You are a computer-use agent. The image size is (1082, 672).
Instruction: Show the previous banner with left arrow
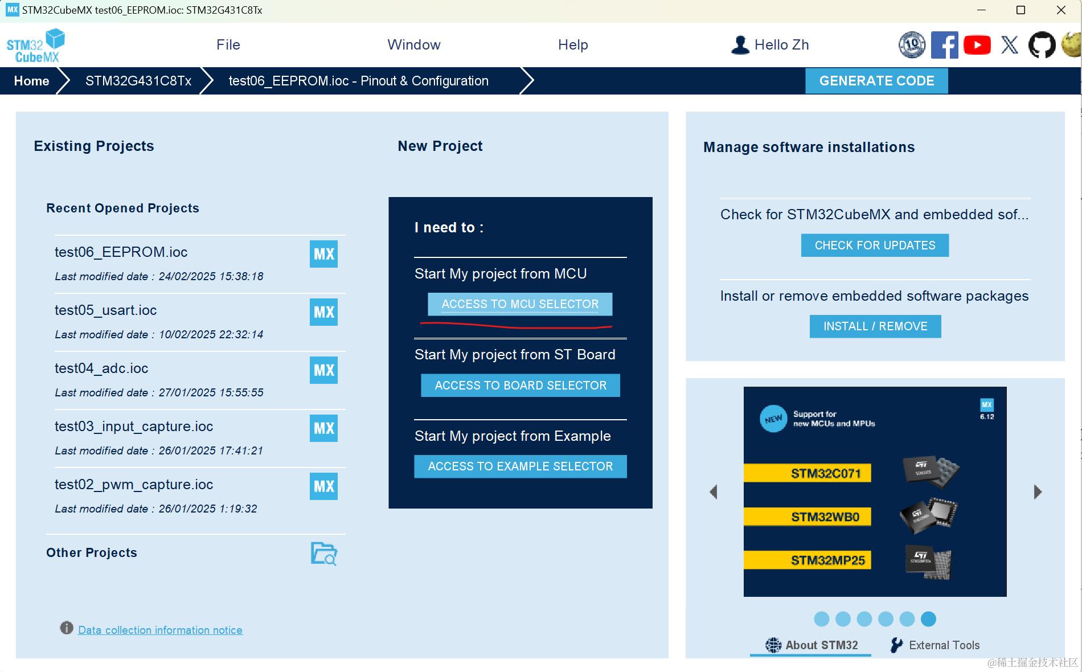(714, 492)
